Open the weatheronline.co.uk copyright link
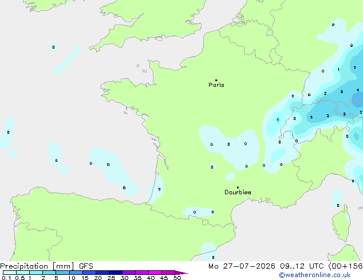This screenshot has width=363, height=280. [315, 275]
